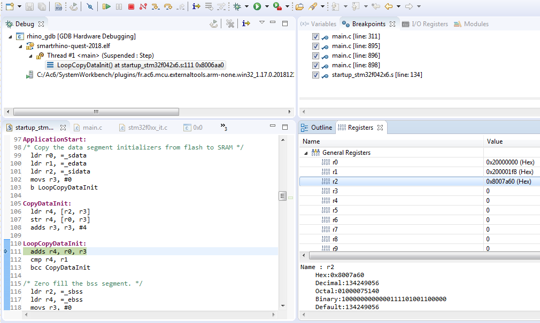Open the main.c editor tab
540x323 pixels.
coord(91,128)
